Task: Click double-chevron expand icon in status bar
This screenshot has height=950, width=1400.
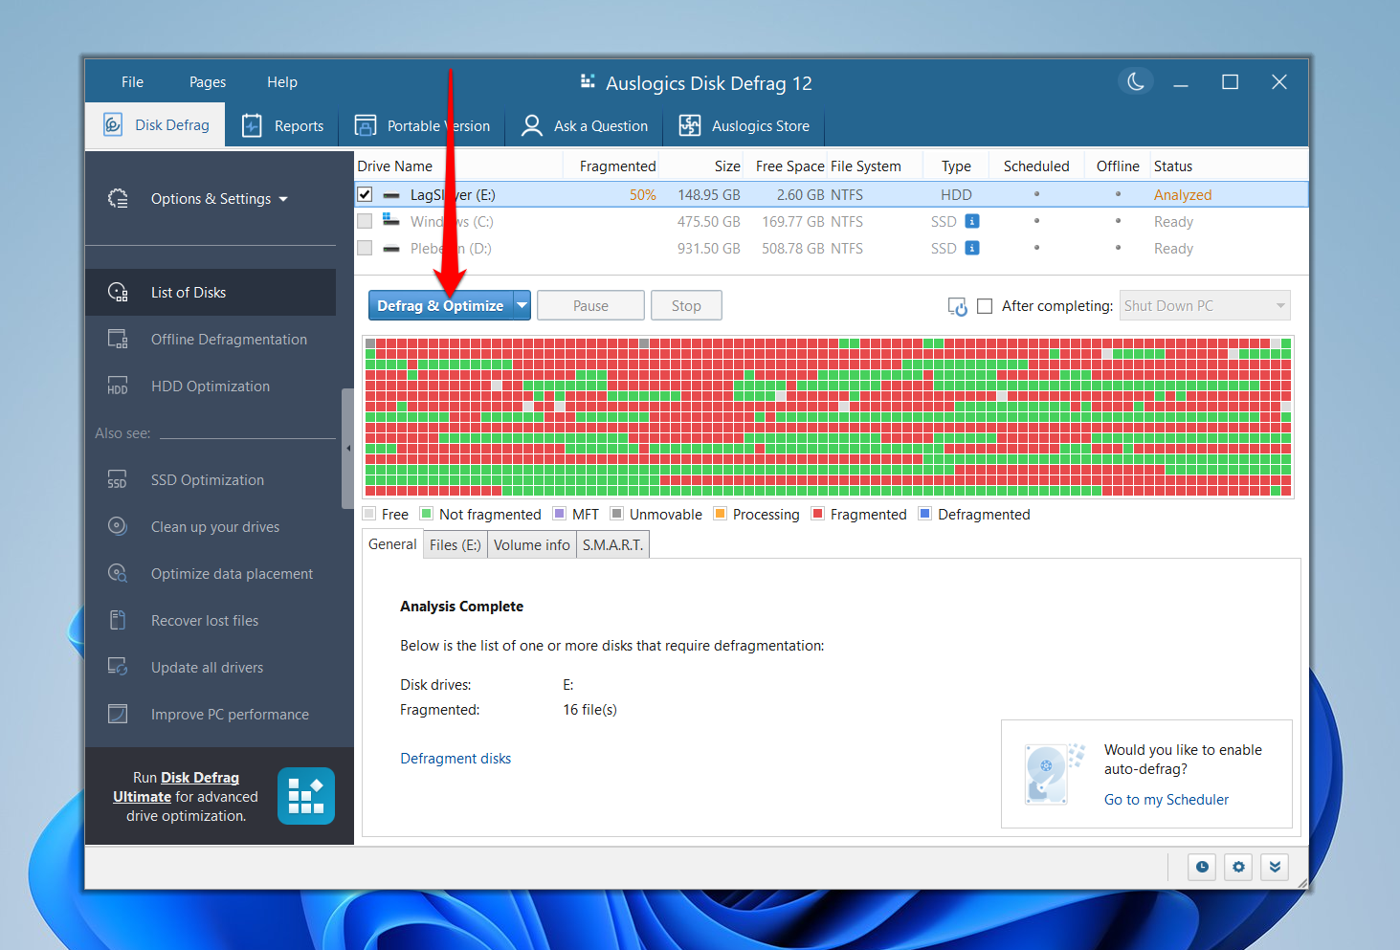Action: (1275, 867)
